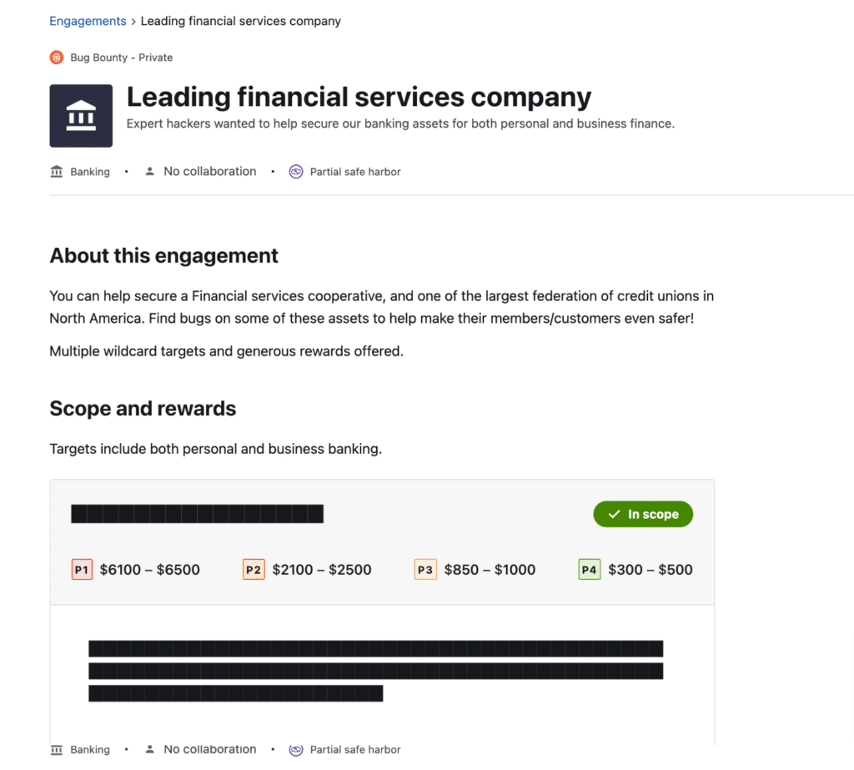Click the redacted target name bar
The image size is (854, 770).
(x=197, y=514)
